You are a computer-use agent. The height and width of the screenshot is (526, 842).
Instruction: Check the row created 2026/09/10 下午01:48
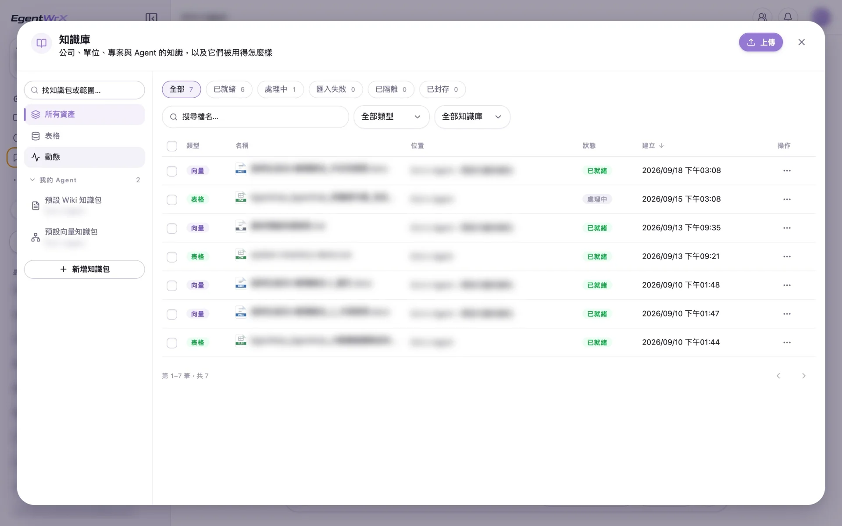pos(172,286)
